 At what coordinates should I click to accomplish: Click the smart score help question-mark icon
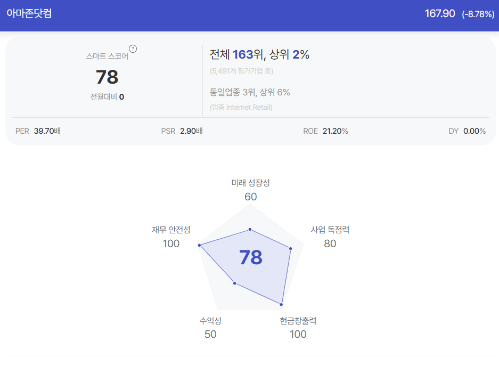(x=133, y=48)
